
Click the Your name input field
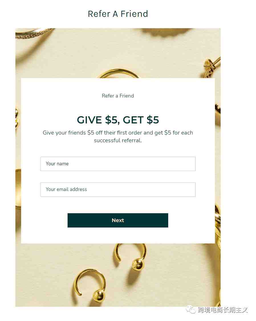pos(118,164)
